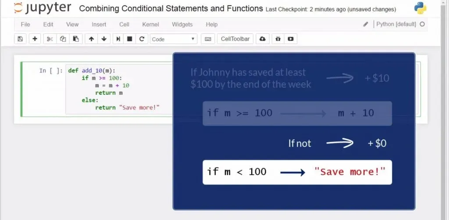This screenshot has width=449, height=220.
Task: Click the save and checkpoint icon
Action: tap(20, 39)
